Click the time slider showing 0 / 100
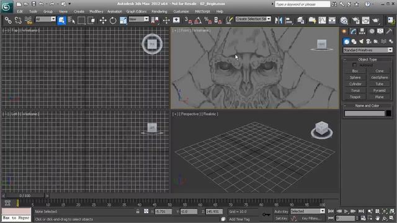Viewport: 397px width, 223px height. pos(25,196)
